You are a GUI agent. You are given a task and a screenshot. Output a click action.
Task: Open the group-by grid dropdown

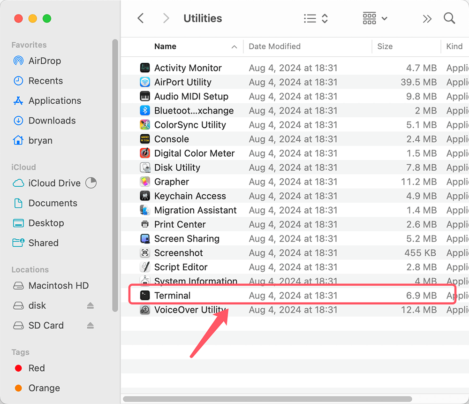375,19
